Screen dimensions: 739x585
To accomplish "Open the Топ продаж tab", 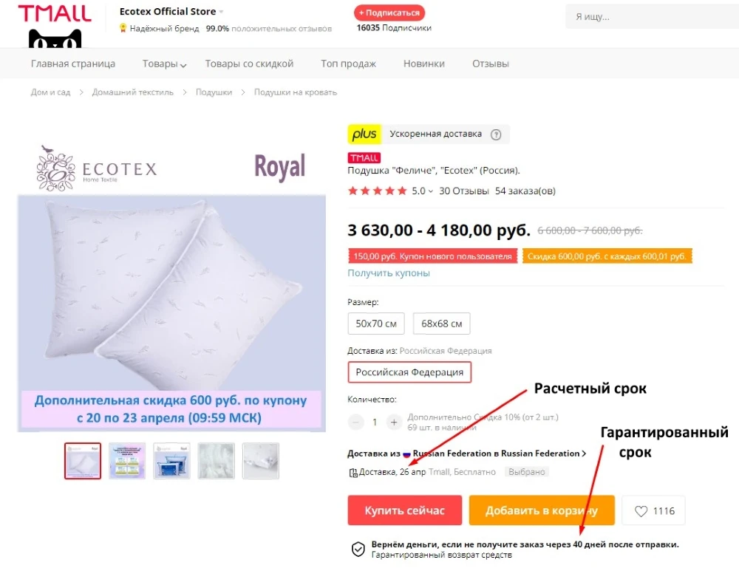I will [x=348, y=64].
